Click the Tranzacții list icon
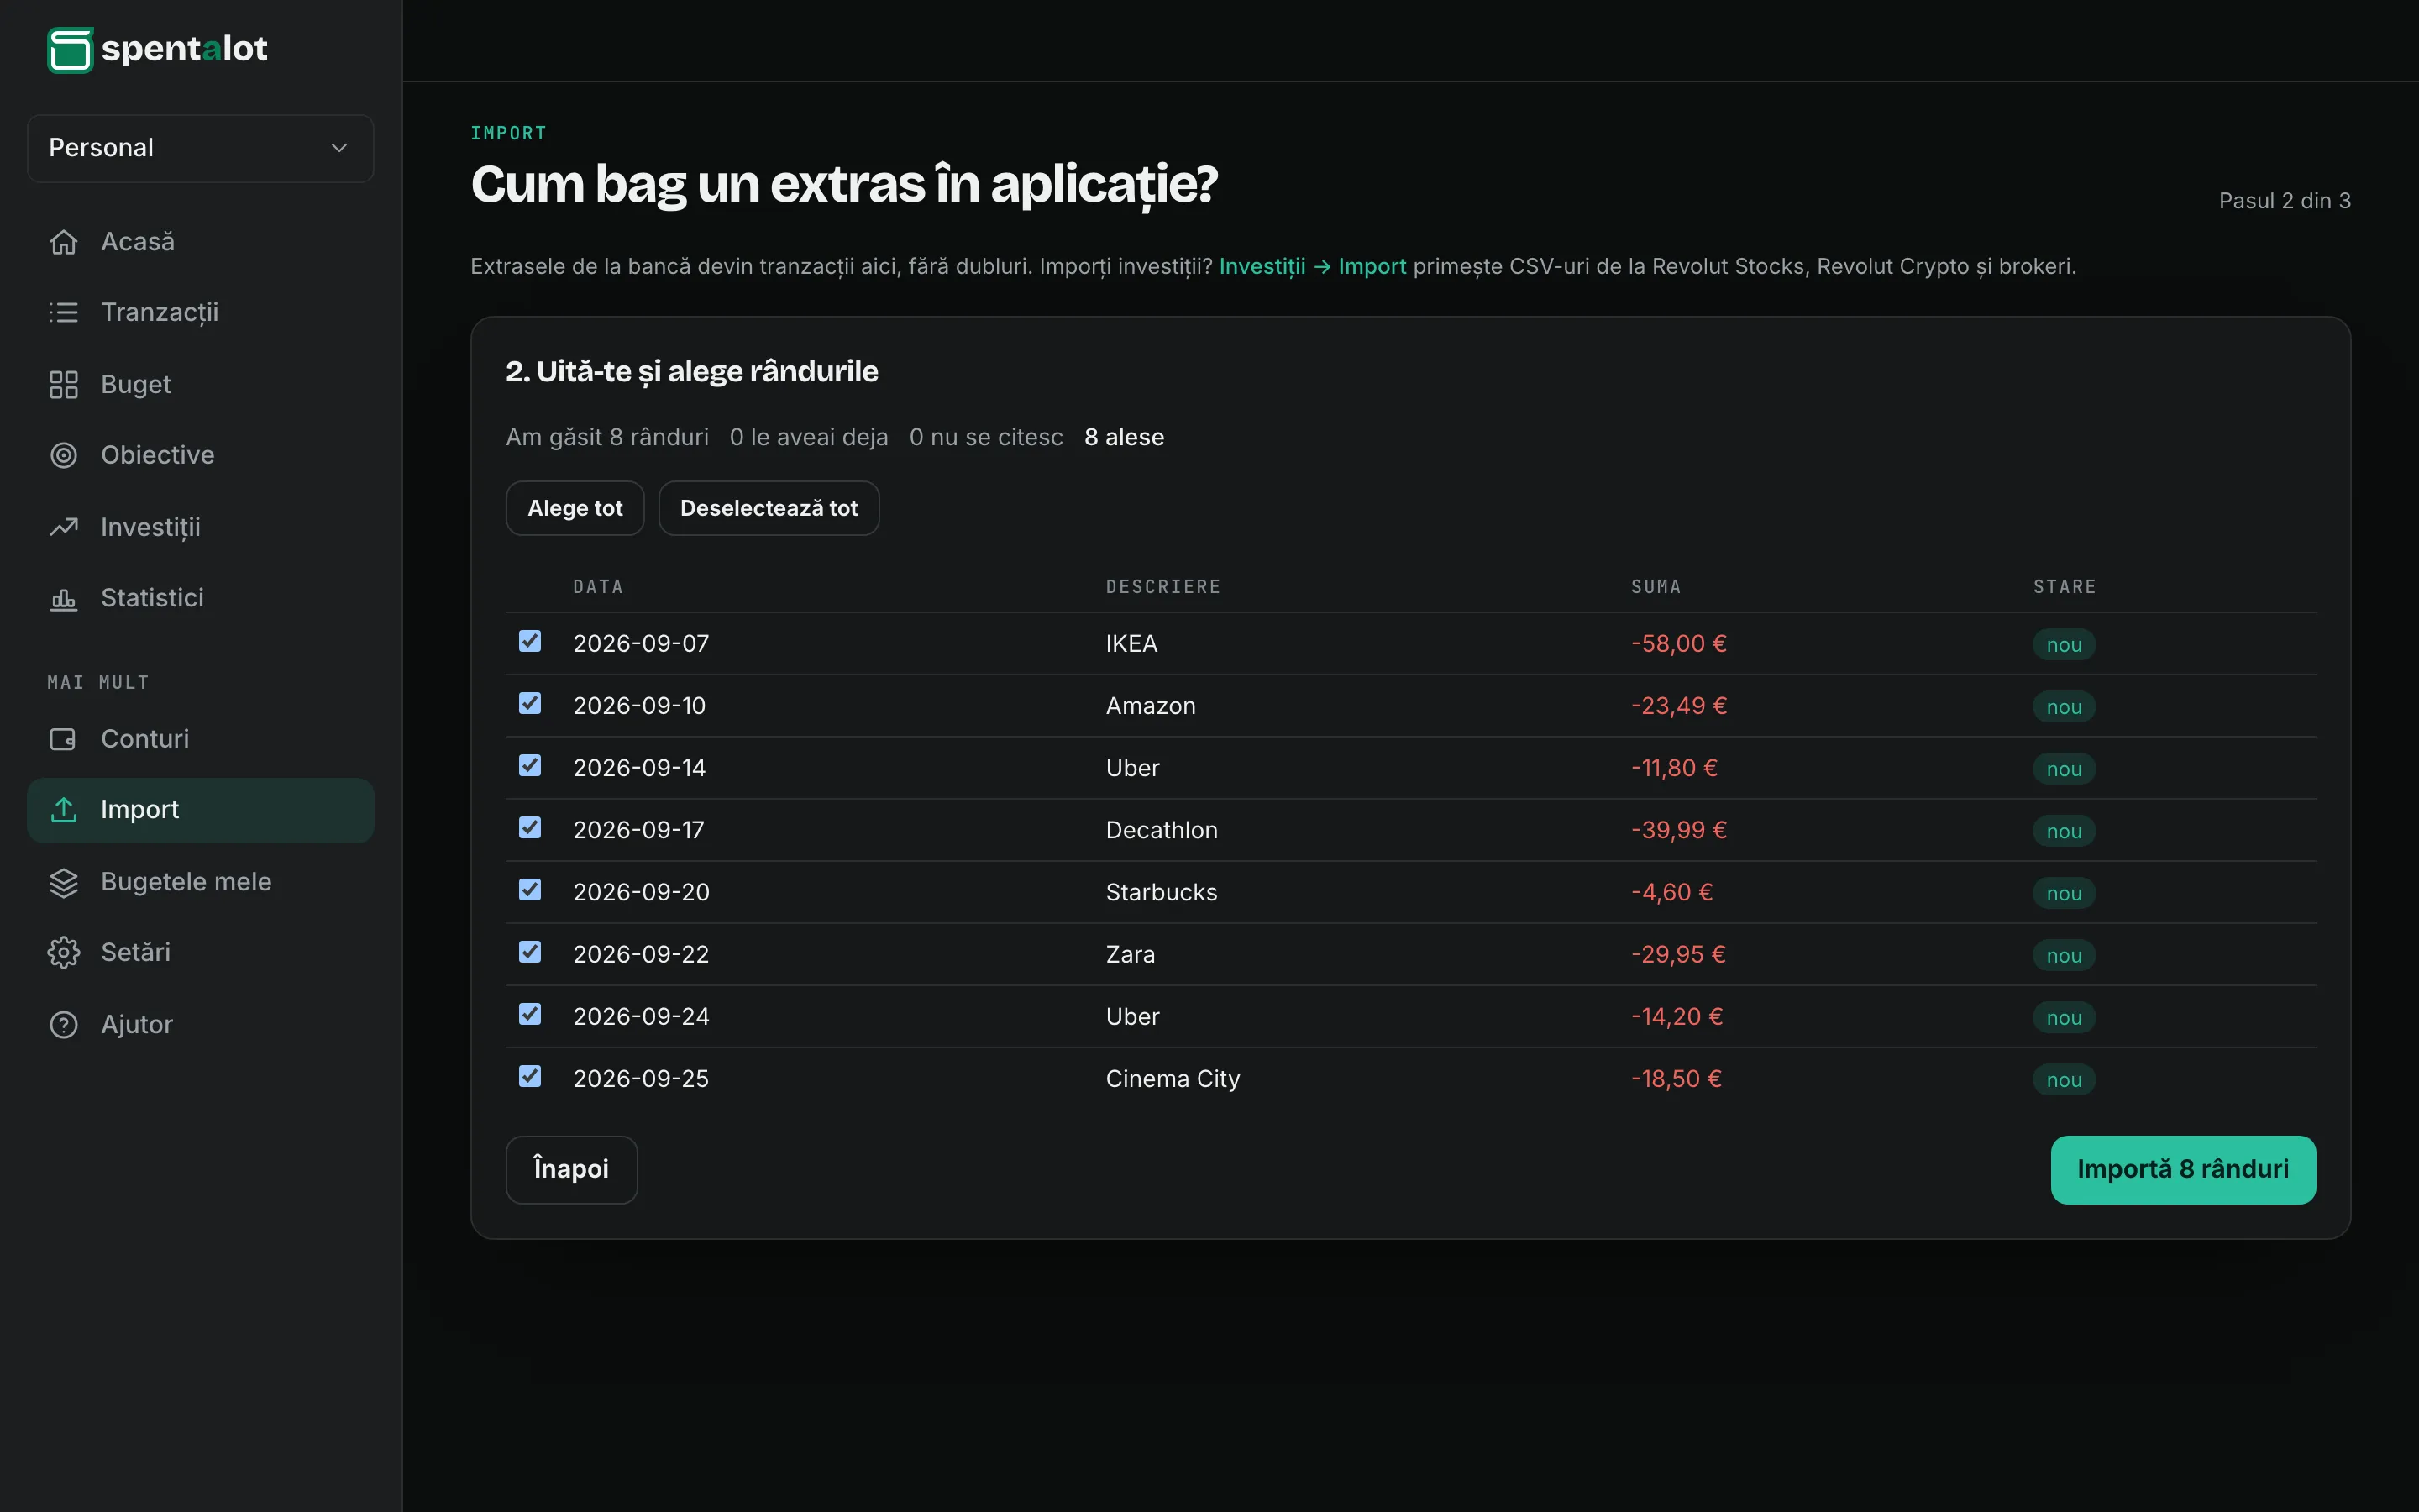The image size is (2419, 1512). pyautogui.click(x=64, y=313)
